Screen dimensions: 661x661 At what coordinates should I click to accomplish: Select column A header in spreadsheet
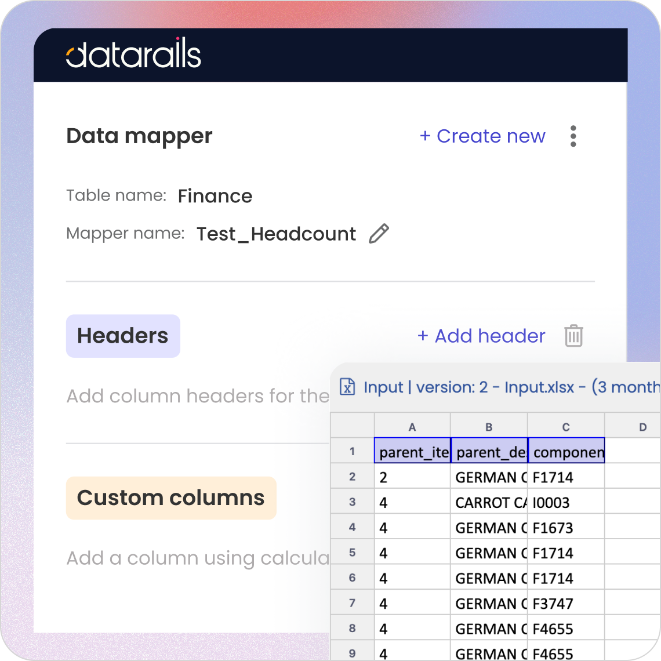point(412,427)
